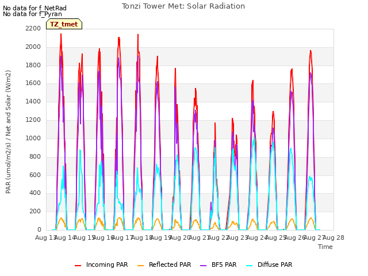Select the BF5 PAR legend entry
368x276 pixels.
[x=218, y=264]
